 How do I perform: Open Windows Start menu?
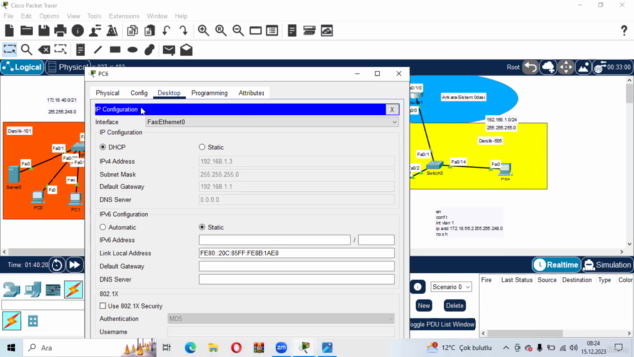(x=11, y=348)
